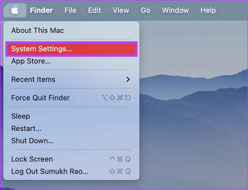Click the Apple logo icon
The image size is (248, 190).
pos(15,10)
